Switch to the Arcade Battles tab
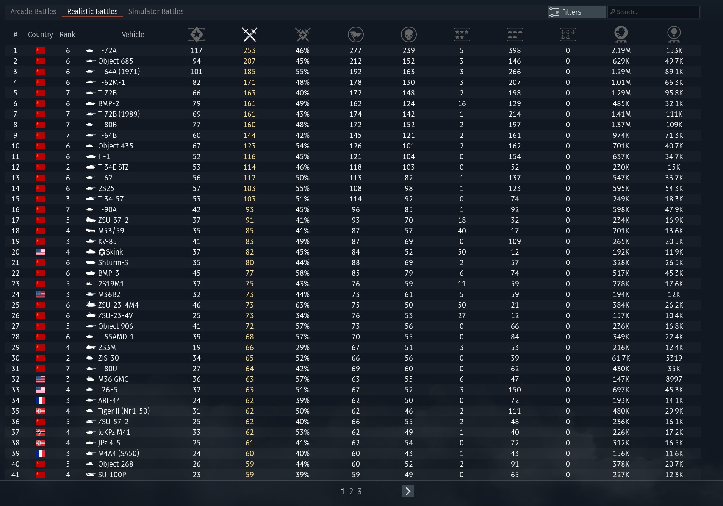The height and width of the screenshot is (506, 723). tap(33, 11)
